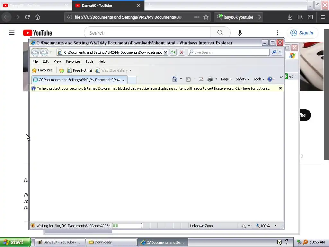Click Firefox site information circle icon
The image size is (329, 247).
70,17
